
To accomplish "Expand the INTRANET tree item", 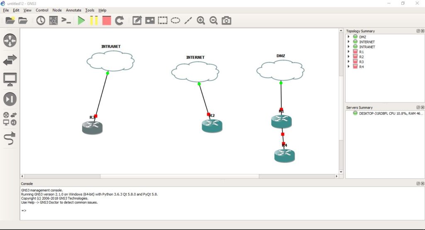I will pyautogui.click(x=349, y=46).
